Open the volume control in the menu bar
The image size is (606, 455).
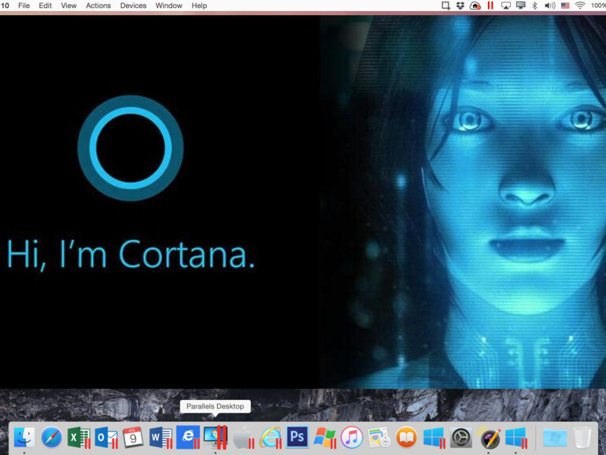click(x=549, y=6)
